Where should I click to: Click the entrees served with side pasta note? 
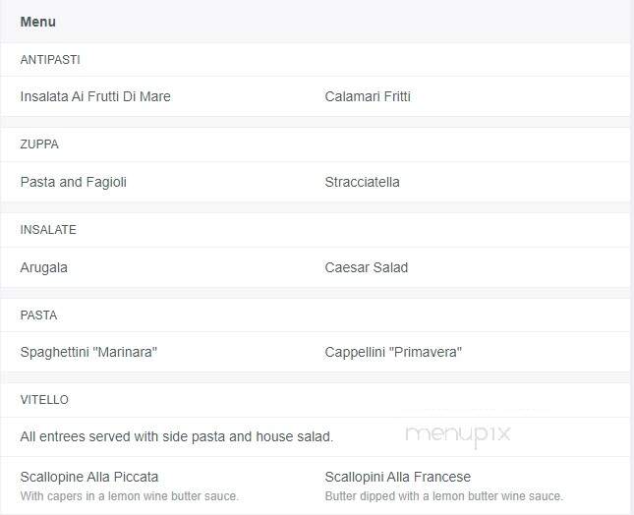pos(177,436)
